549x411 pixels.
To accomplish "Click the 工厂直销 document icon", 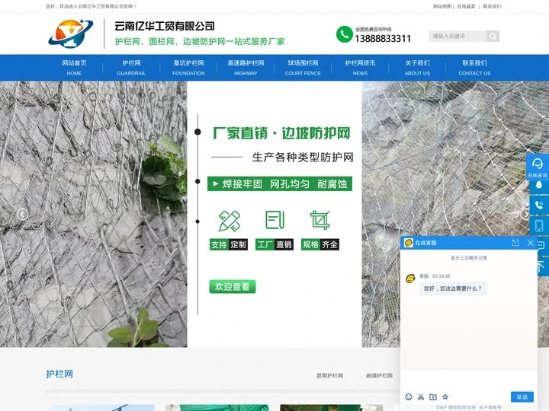I will 274,220.
